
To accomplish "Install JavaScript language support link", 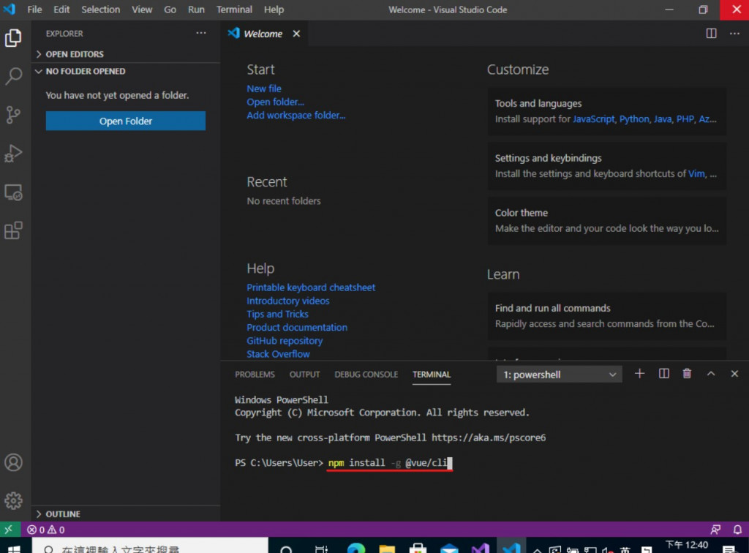I will [593, 119].
